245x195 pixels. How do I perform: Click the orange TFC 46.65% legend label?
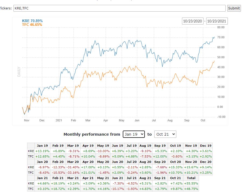coord(32,25)
